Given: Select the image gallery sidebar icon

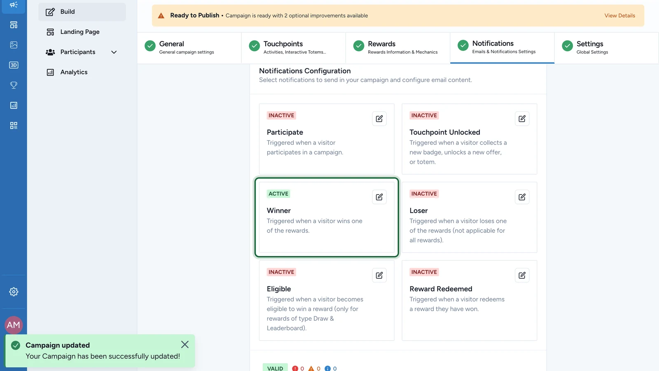Looking at the screenshot, I should [14, 45].
